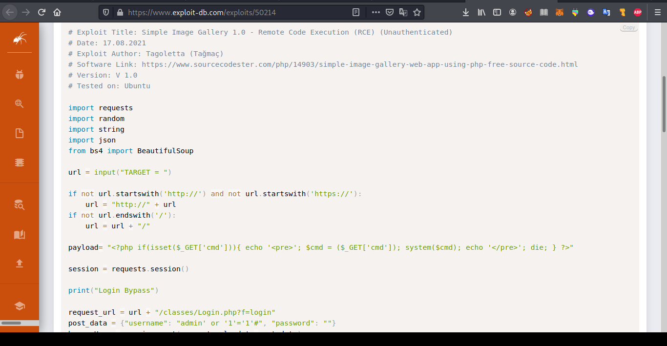Copy the exploit code with Copy button

point(629,28)
